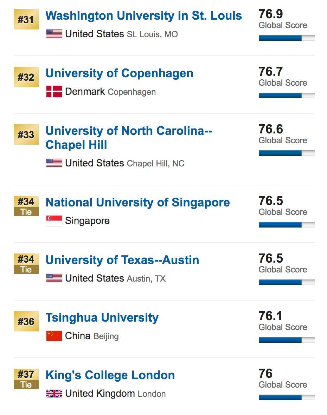Click the China flag icon
This screenshot has height=415, width=327.
point(54,336)
